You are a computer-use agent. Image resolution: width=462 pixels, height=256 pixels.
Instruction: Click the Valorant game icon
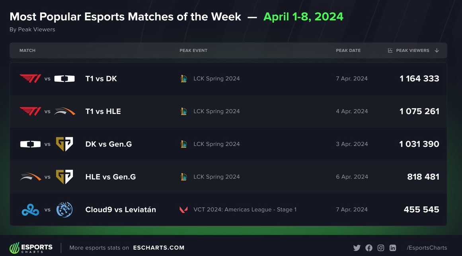[x=183, y=210]
